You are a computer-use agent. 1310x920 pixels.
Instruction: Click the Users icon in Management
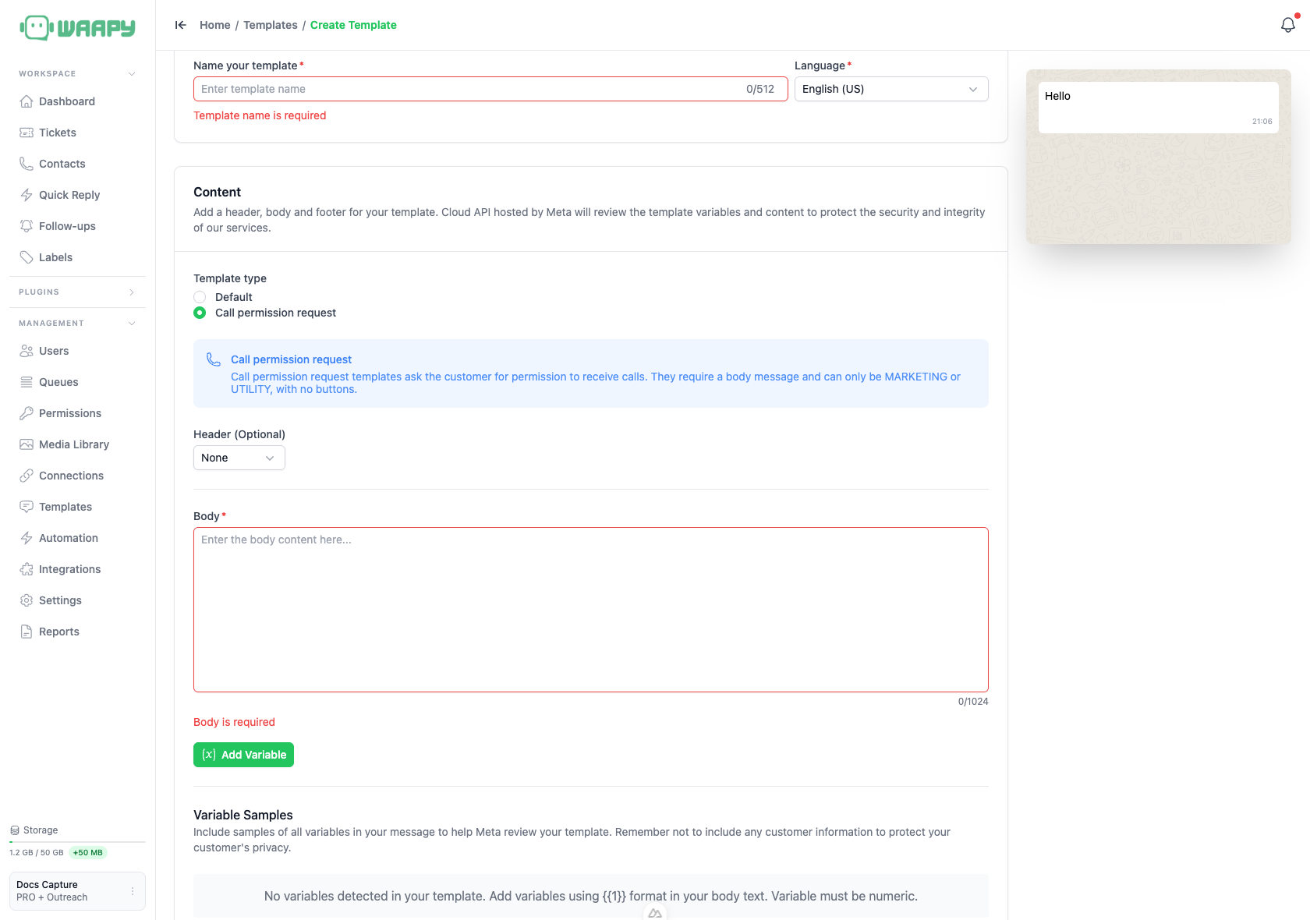tap(27, 351)
